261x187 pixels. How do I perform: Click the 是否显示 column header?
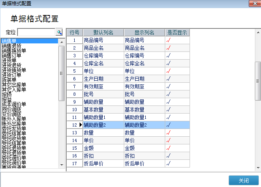177,32
